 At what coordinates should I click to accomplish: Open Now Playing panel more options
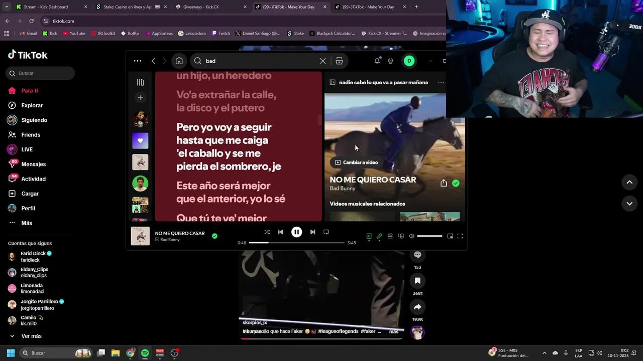coord(441,82)
